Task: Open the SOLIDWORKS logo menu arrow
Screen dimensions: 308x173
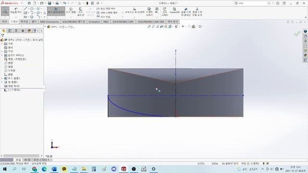Action: pos(22,3)
